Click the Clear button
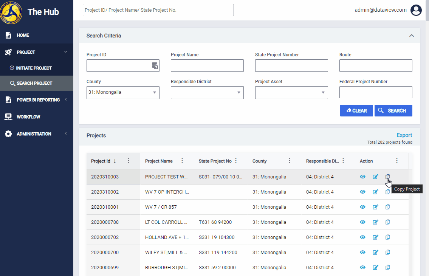 pos(356,111)
